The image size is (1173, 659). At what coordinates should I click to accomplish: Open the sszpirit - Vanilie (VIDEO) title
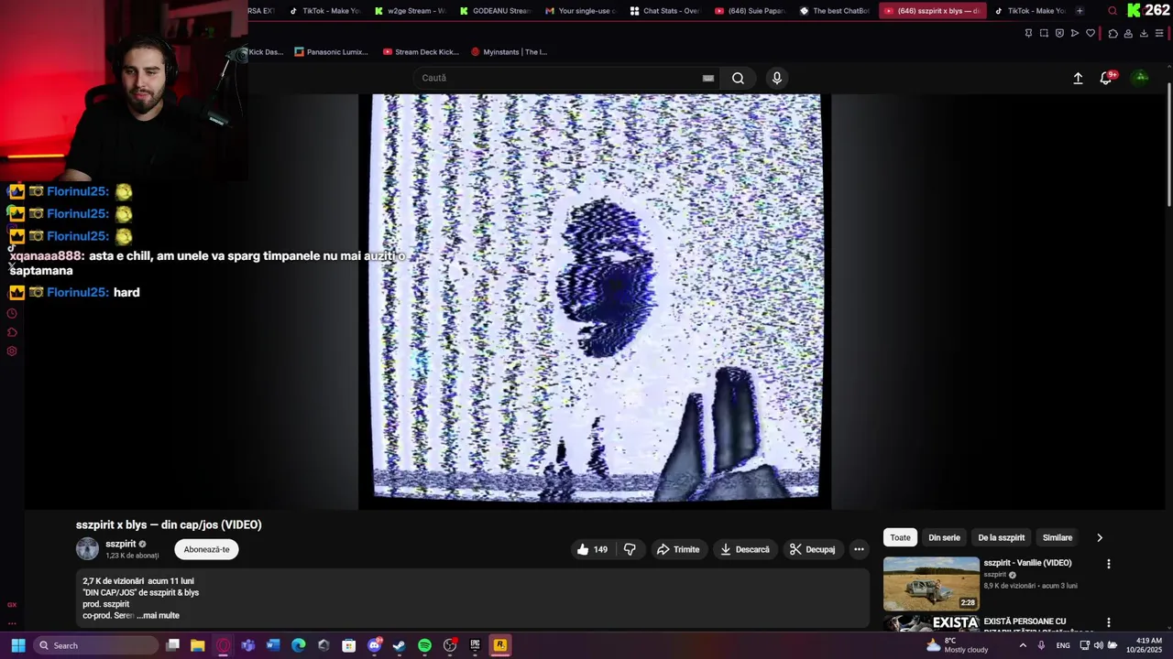[x=1027, y=563]
